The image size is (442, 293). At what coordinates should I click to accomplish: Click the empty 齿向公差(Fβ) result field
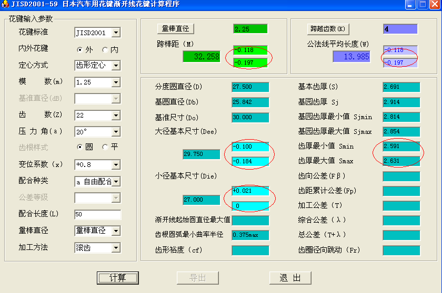401,176
